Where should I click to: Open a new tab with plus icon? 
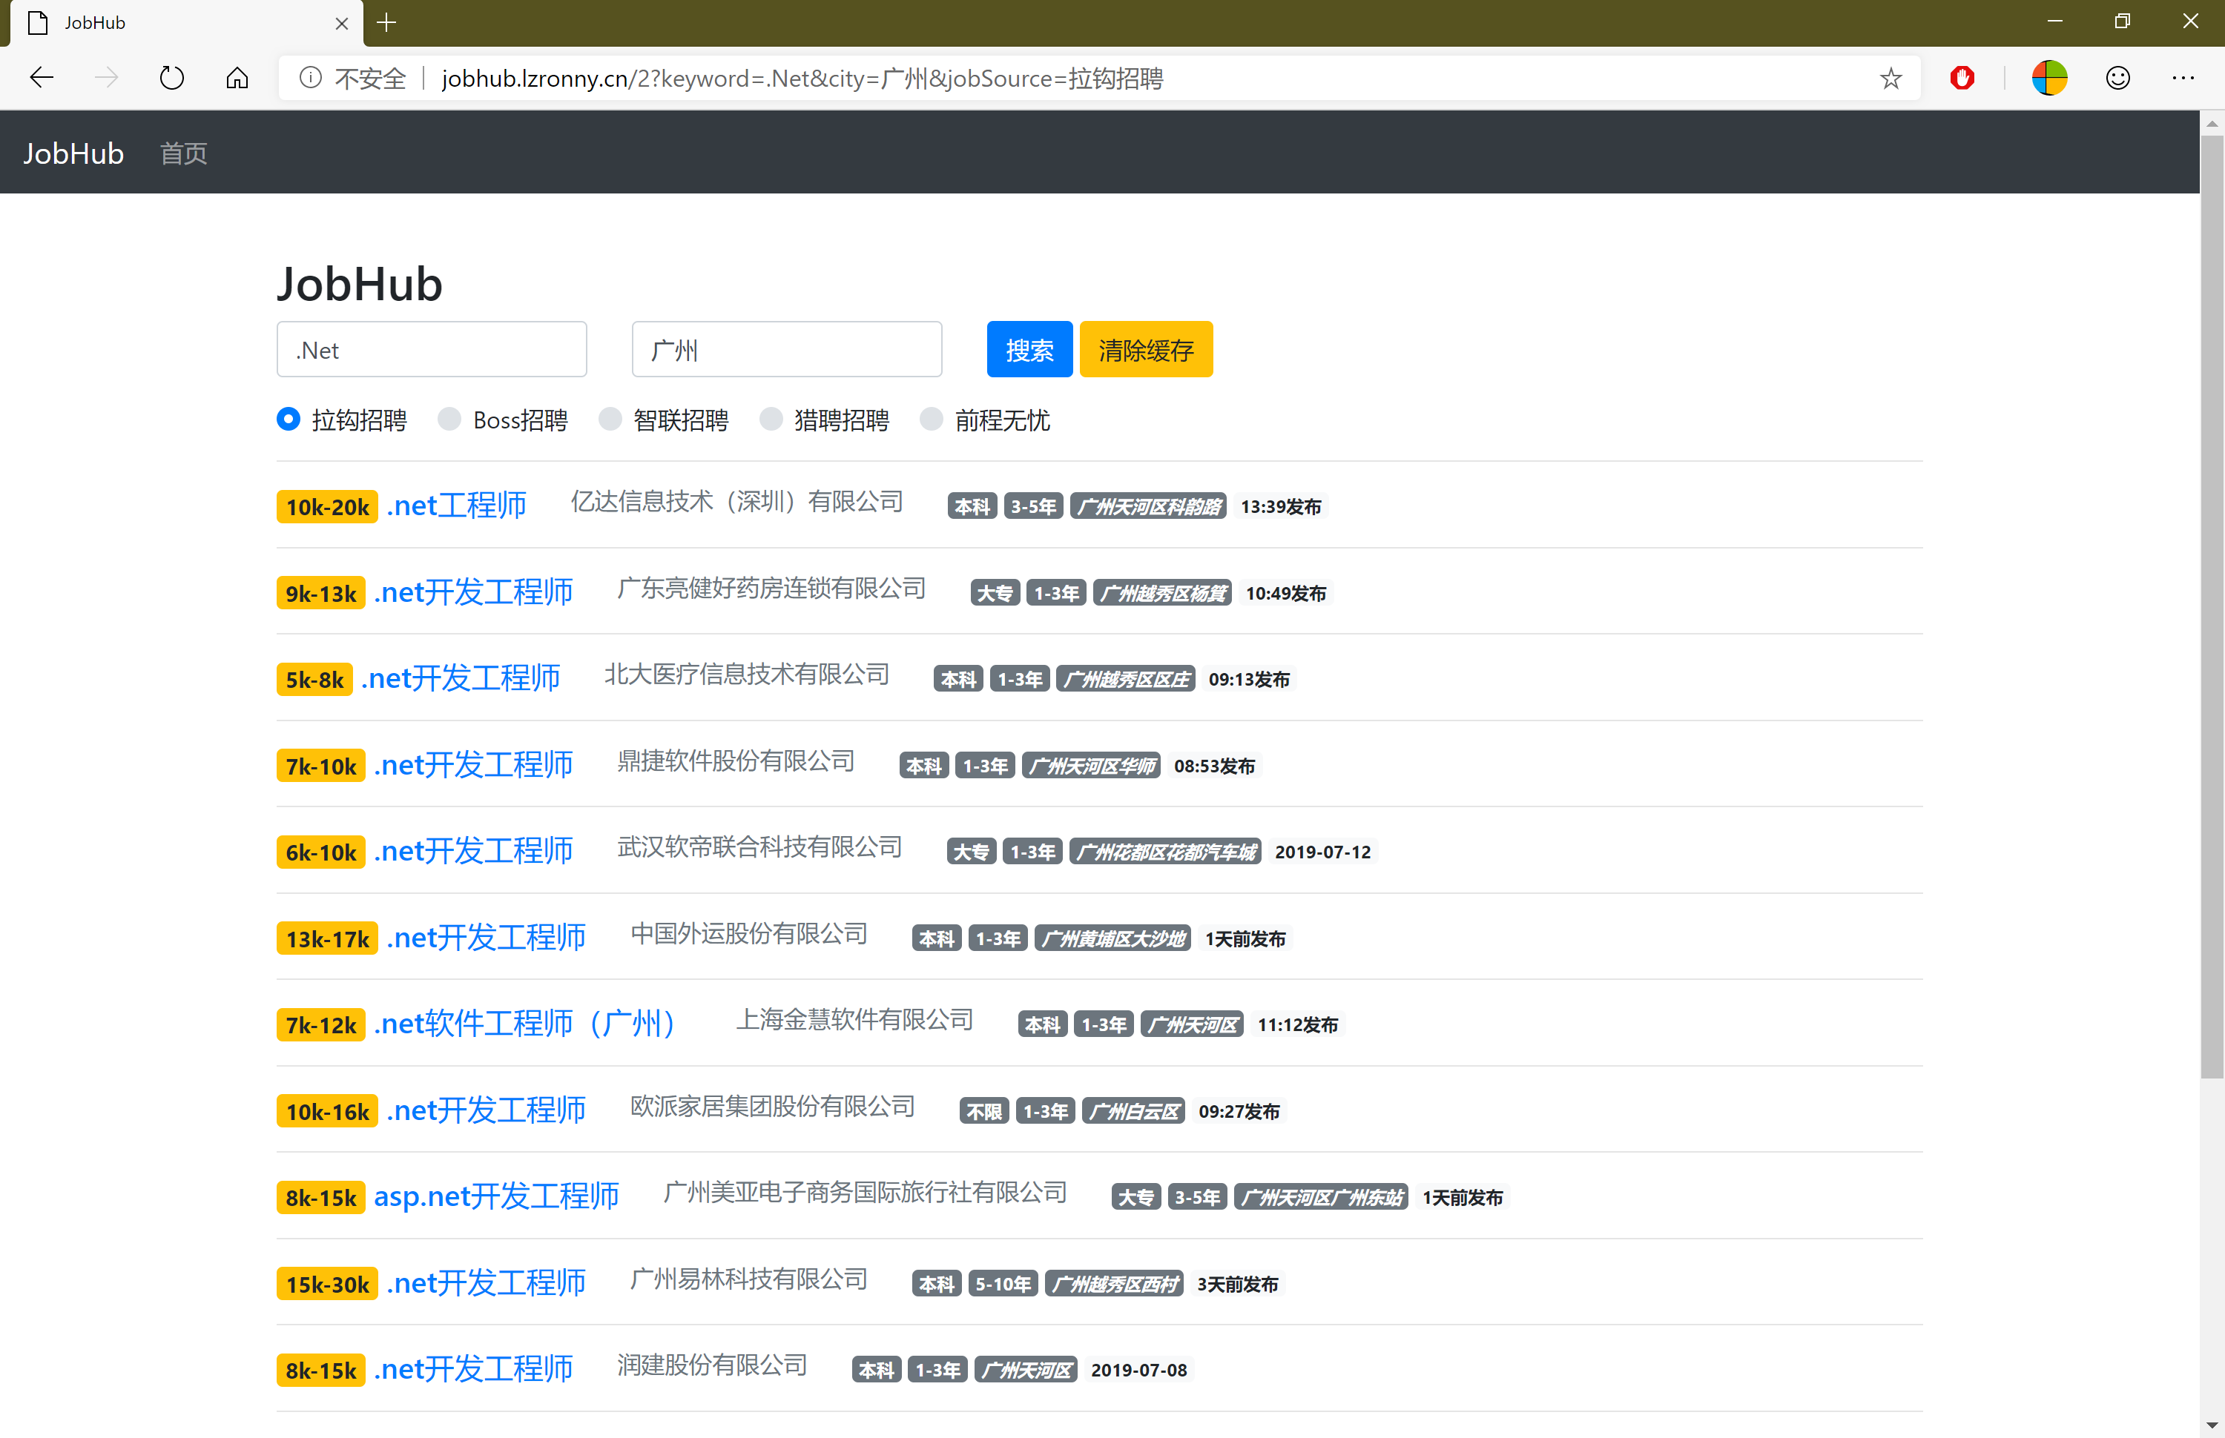(x=386, y=22)
